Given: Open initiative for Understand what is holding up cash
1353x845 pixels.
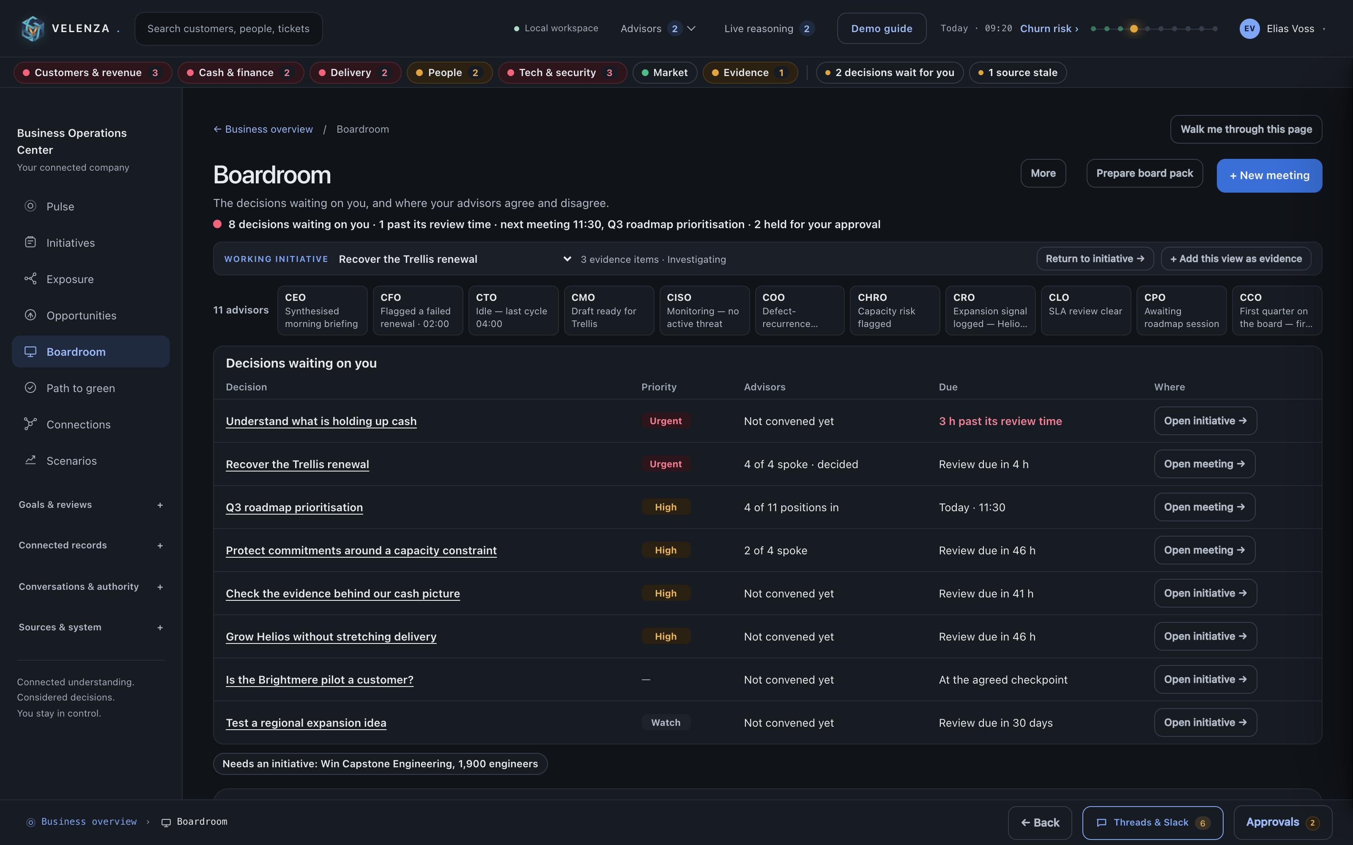Looking at the screenshot, I should pyautogui.click(x=1205, y=421).
